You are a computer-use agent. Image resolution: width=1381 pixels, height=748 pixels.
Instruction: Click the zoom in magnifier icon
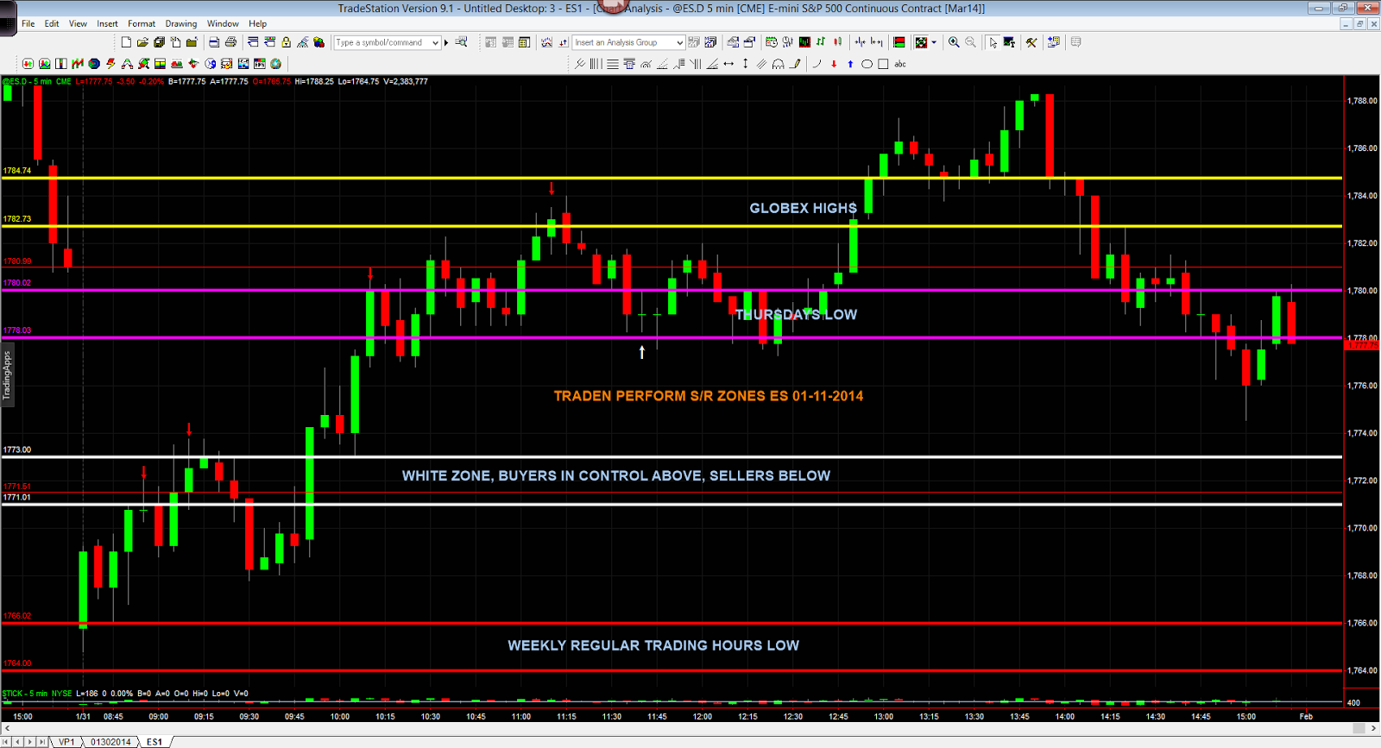(954, 42)
